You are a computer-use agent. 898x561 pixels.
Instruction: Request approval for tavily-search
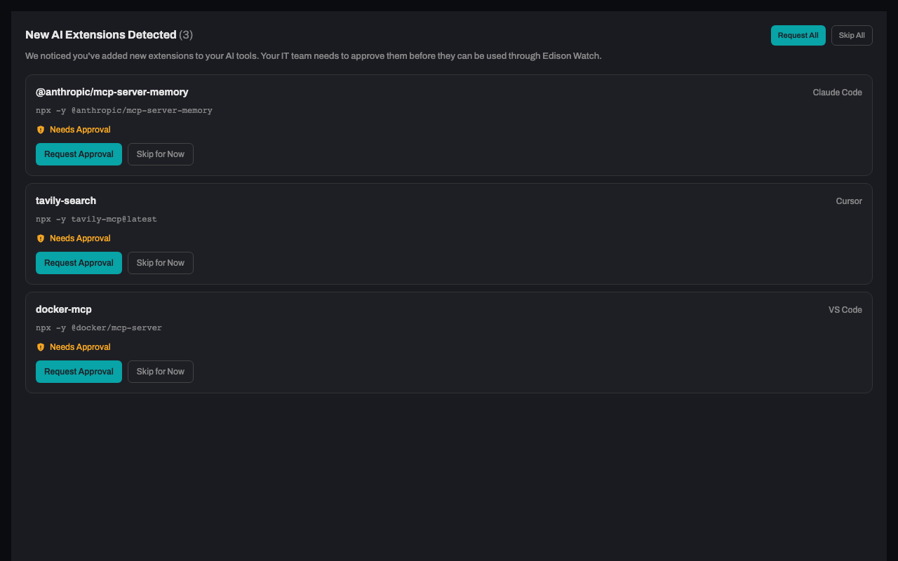(x=79, y=262)
